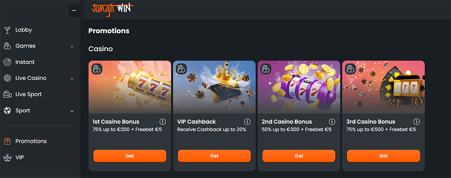Collapse the sidebar with the minus button
The height and width of the screenshot is (178, 451).
tap(74, 10)
